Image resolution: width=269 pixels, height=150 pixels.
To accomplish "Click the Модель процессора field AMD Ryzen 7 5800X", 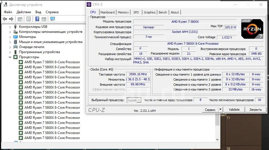I will 185,22.
